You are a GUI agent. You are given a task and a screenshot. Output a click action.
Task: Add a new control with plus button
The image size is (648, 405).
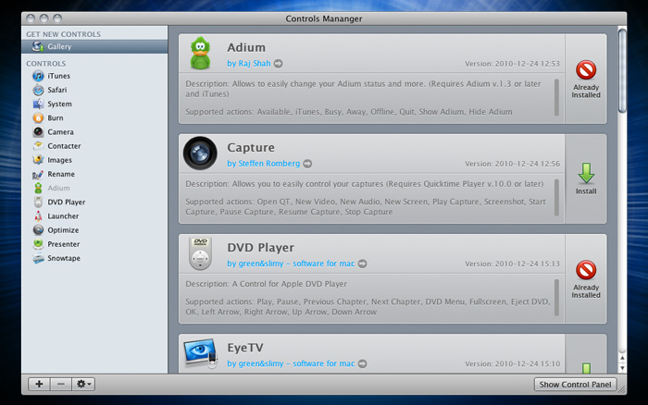click(39, 384)
